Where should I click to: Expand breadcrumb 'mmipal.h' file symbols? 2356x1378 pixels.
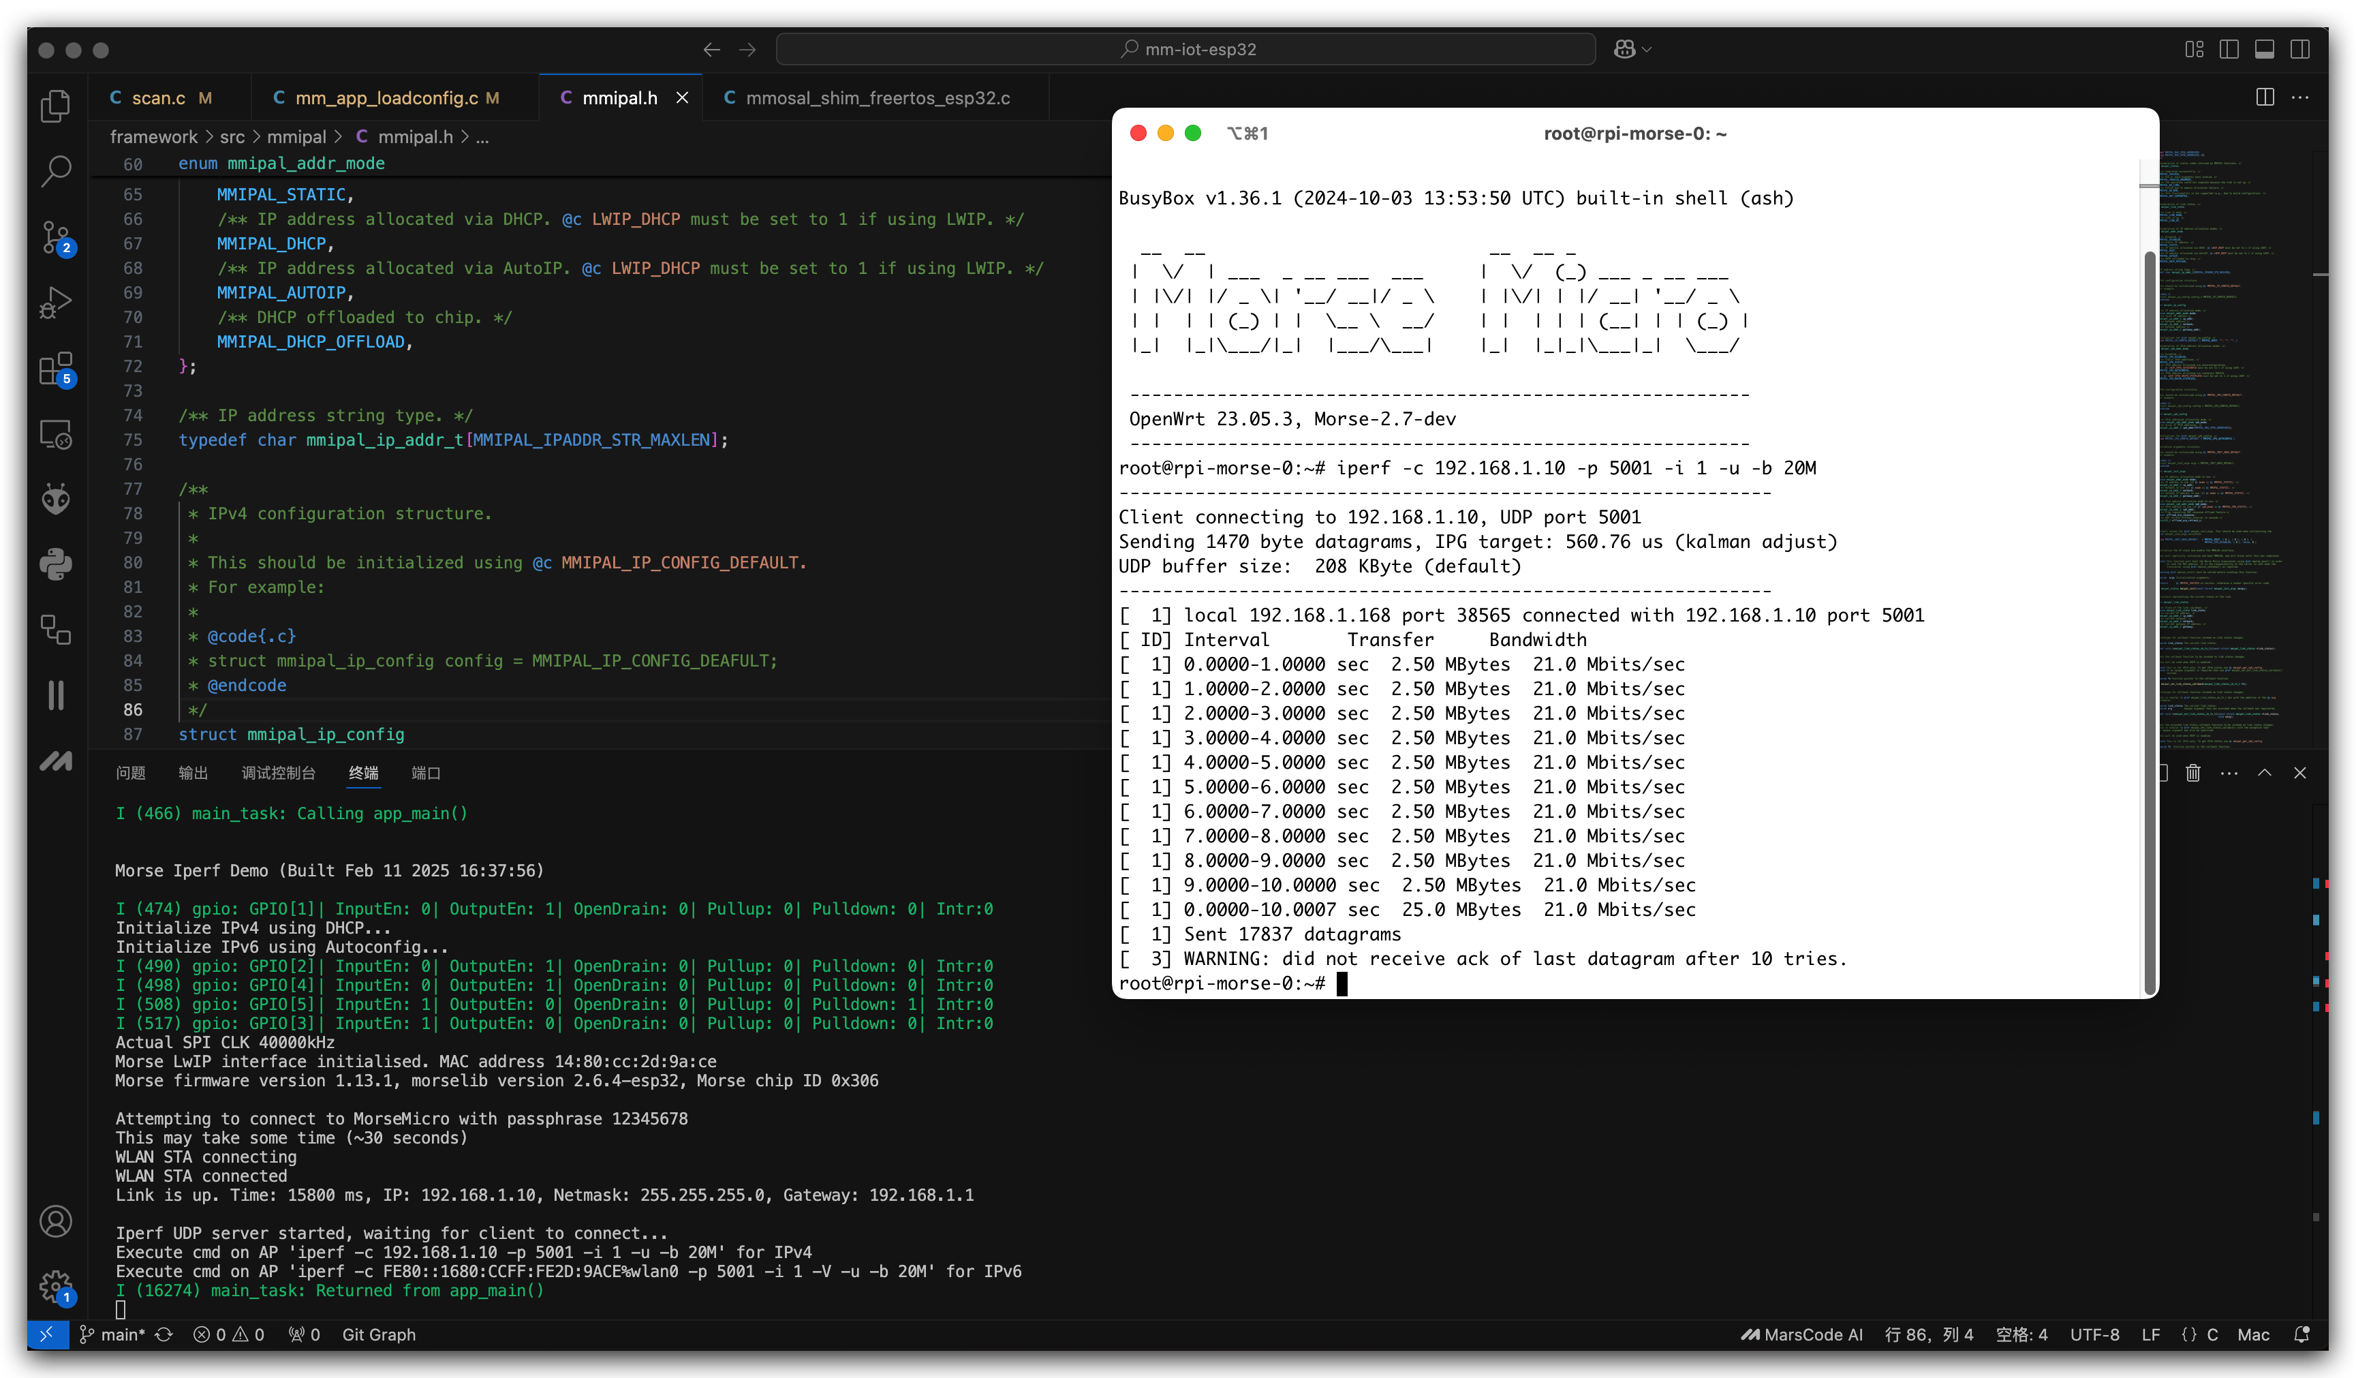[x=404, y=136]
